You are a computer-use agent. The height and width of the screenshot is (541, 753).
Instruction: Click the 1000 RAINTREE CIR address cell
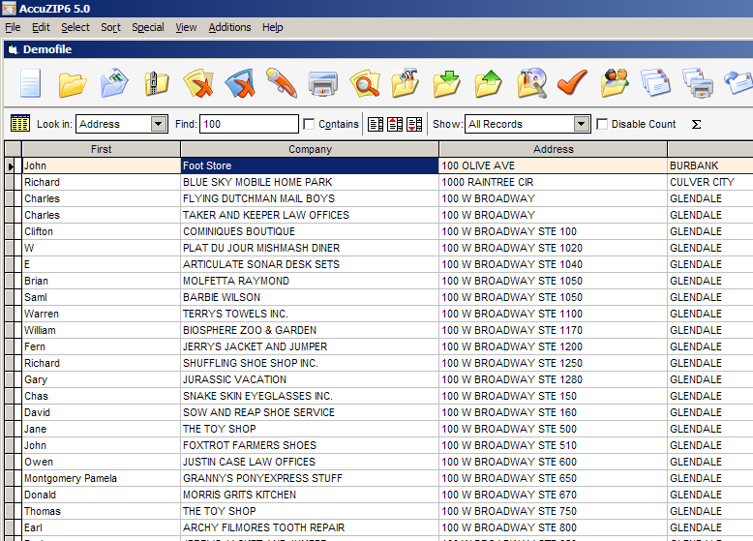point(554,182)
